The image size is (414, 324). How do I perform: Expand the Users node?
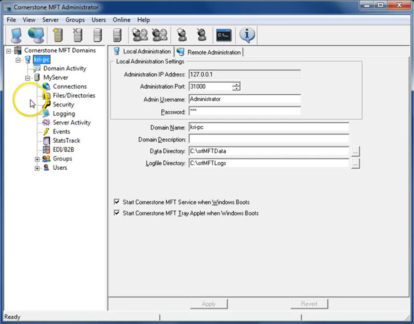(x=37, y=168)
